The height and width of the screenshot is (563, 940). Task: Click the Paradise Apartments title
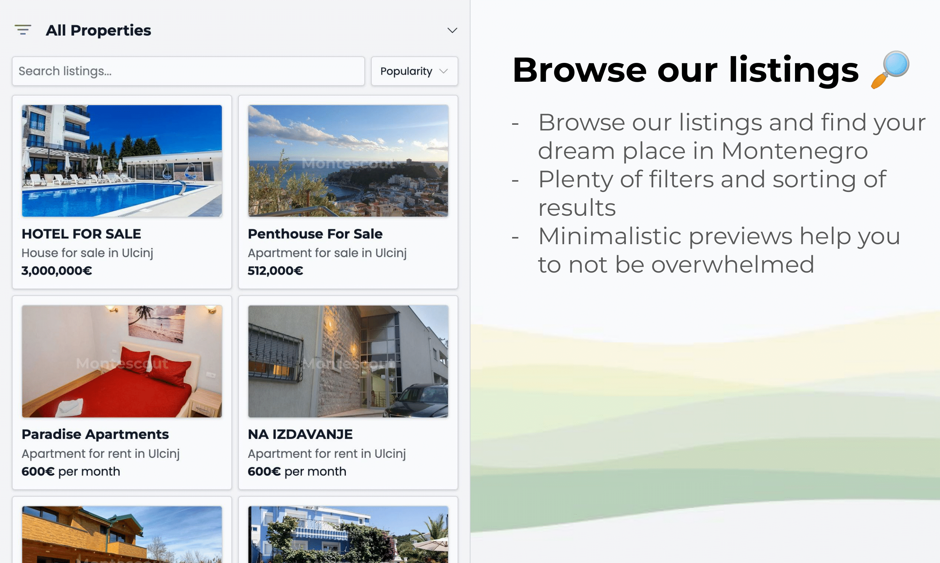[95, 434]
